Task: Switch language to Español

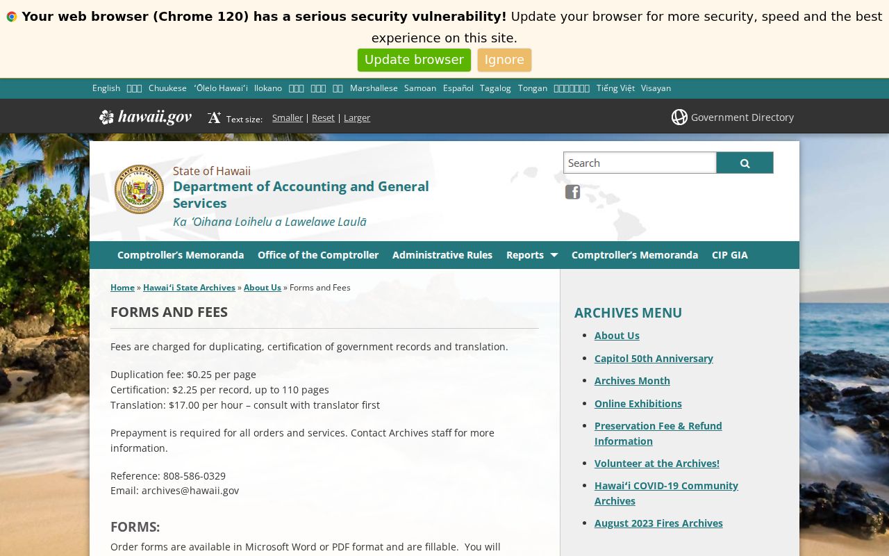Action: [458, 88]
